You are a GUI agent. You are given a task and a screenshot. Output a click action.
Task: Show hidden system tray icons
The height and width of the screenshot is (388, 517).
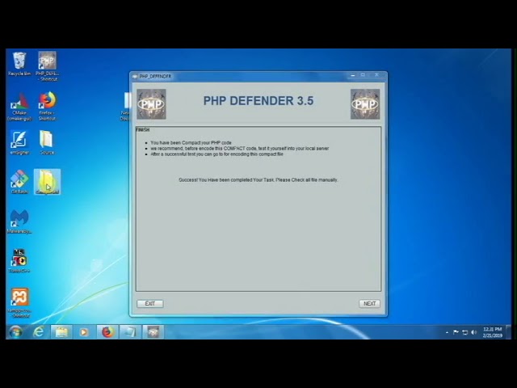pos(447,332)
